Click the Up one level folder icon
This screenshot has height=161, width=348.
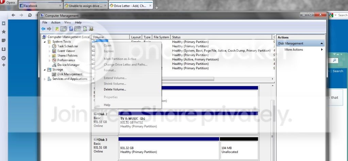(x=57, y=29)
